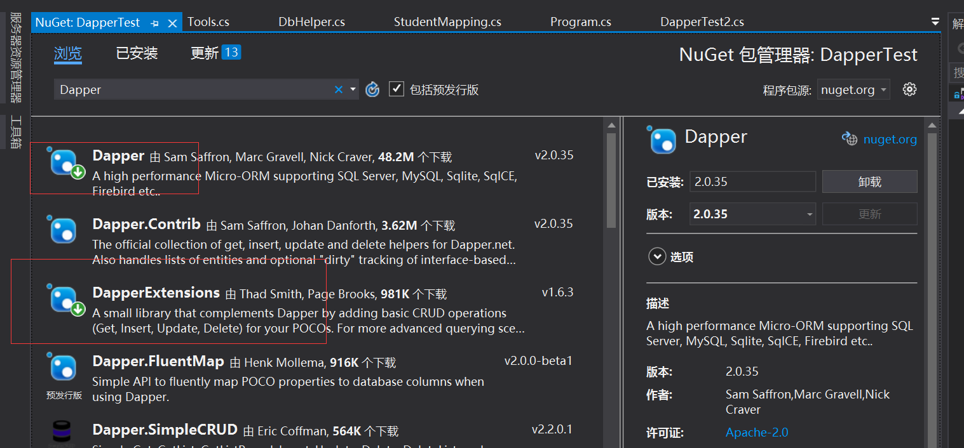The width and height of the screenshot is (964, 448).
Task: Click the details pane scroll up arrow
Action: click(932, 125)
